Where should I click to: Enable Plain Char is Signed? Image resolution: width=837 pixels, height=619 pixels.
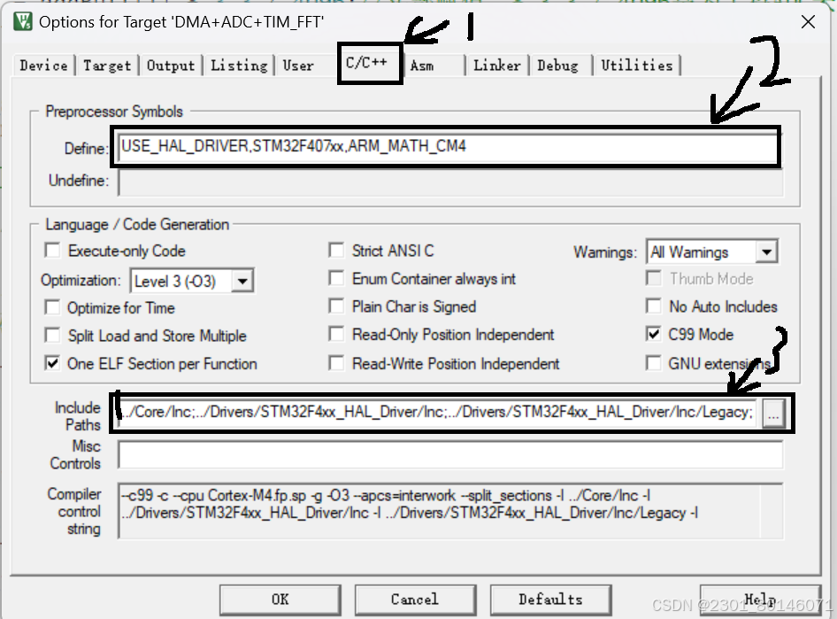[x=336, y=306]
